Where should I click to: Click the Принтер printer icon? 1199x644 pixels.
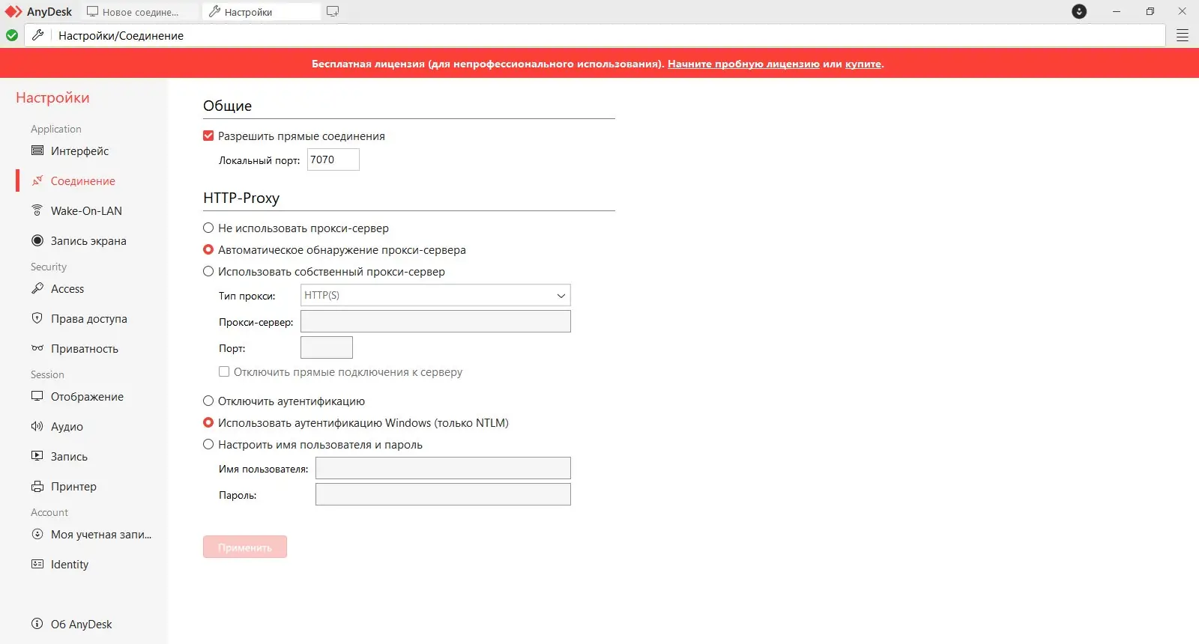pos(37,486)
